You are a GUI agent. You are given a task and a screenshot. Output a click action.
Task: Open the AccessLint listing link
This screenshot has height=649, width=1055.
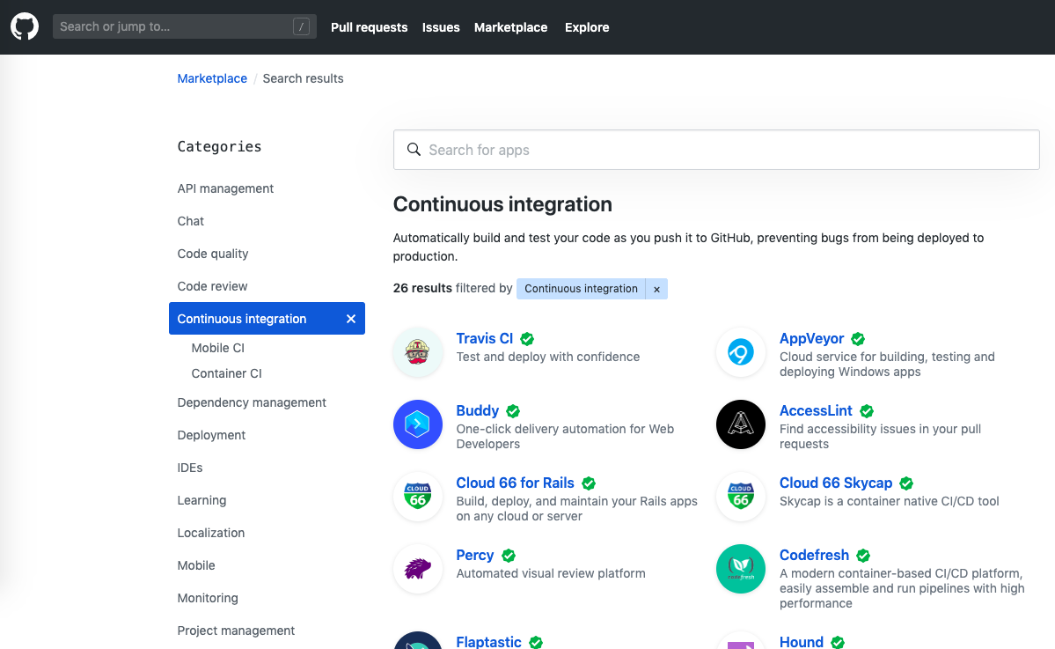[x=816, y=410]
